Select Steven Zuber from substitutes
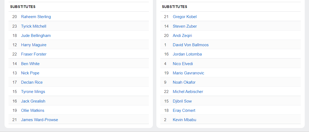309x132 pixels. click(x=185, y=26)
